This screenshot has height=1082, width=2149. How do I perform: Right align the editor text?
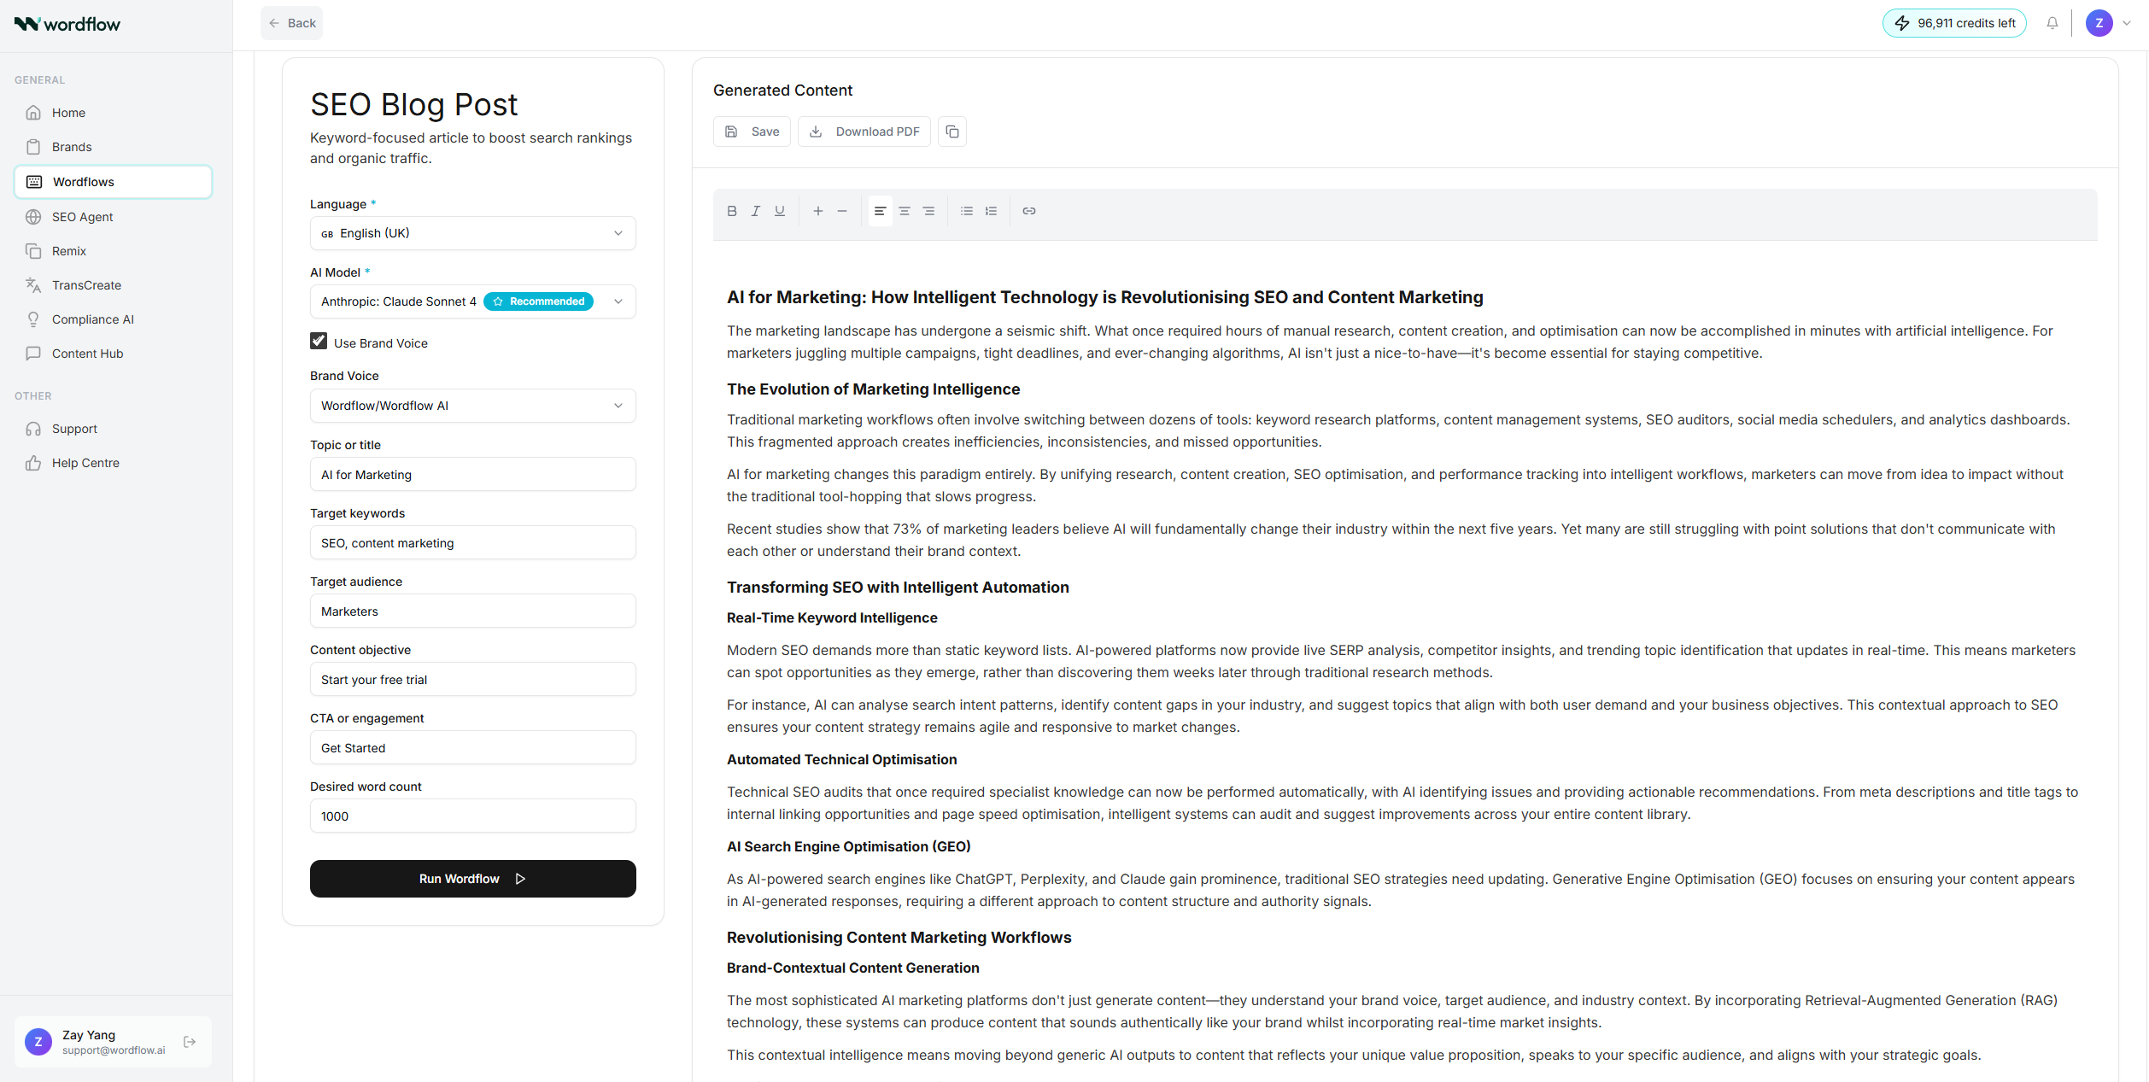pos(928,211)
